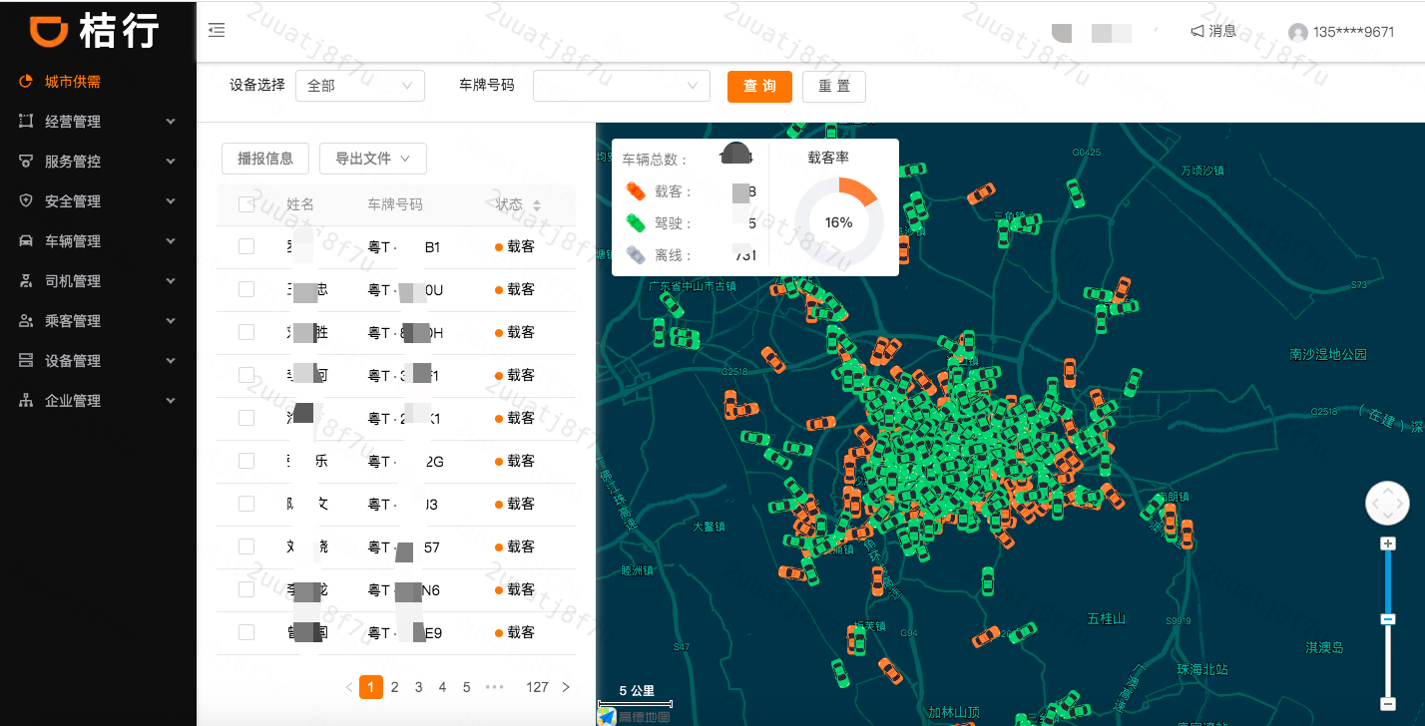Open the 城市供需 menu item
Viewport: 1425px width, 726px height.
point(72,82)
